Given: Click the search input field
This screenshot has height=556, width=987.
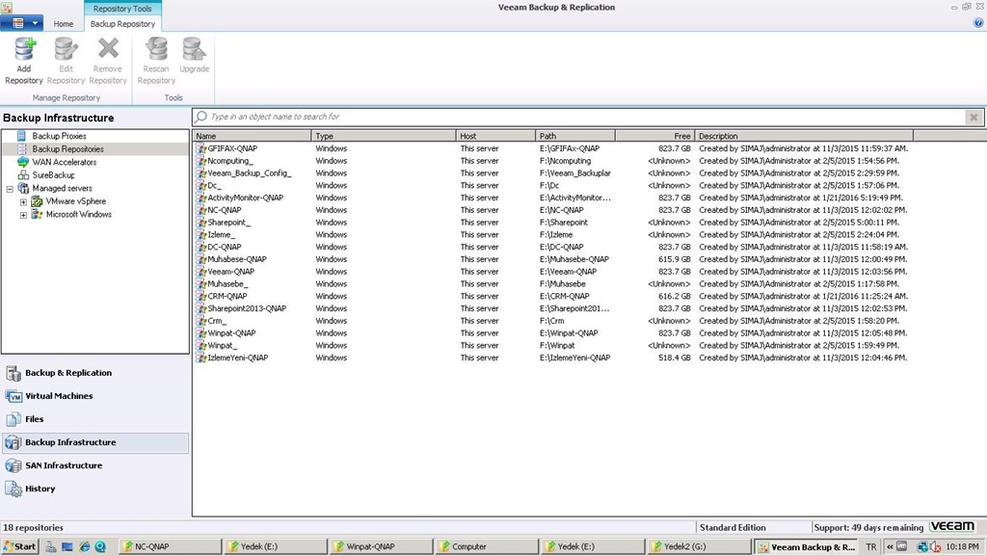Looking at the screenshot, I should click(x=578, y=117).
